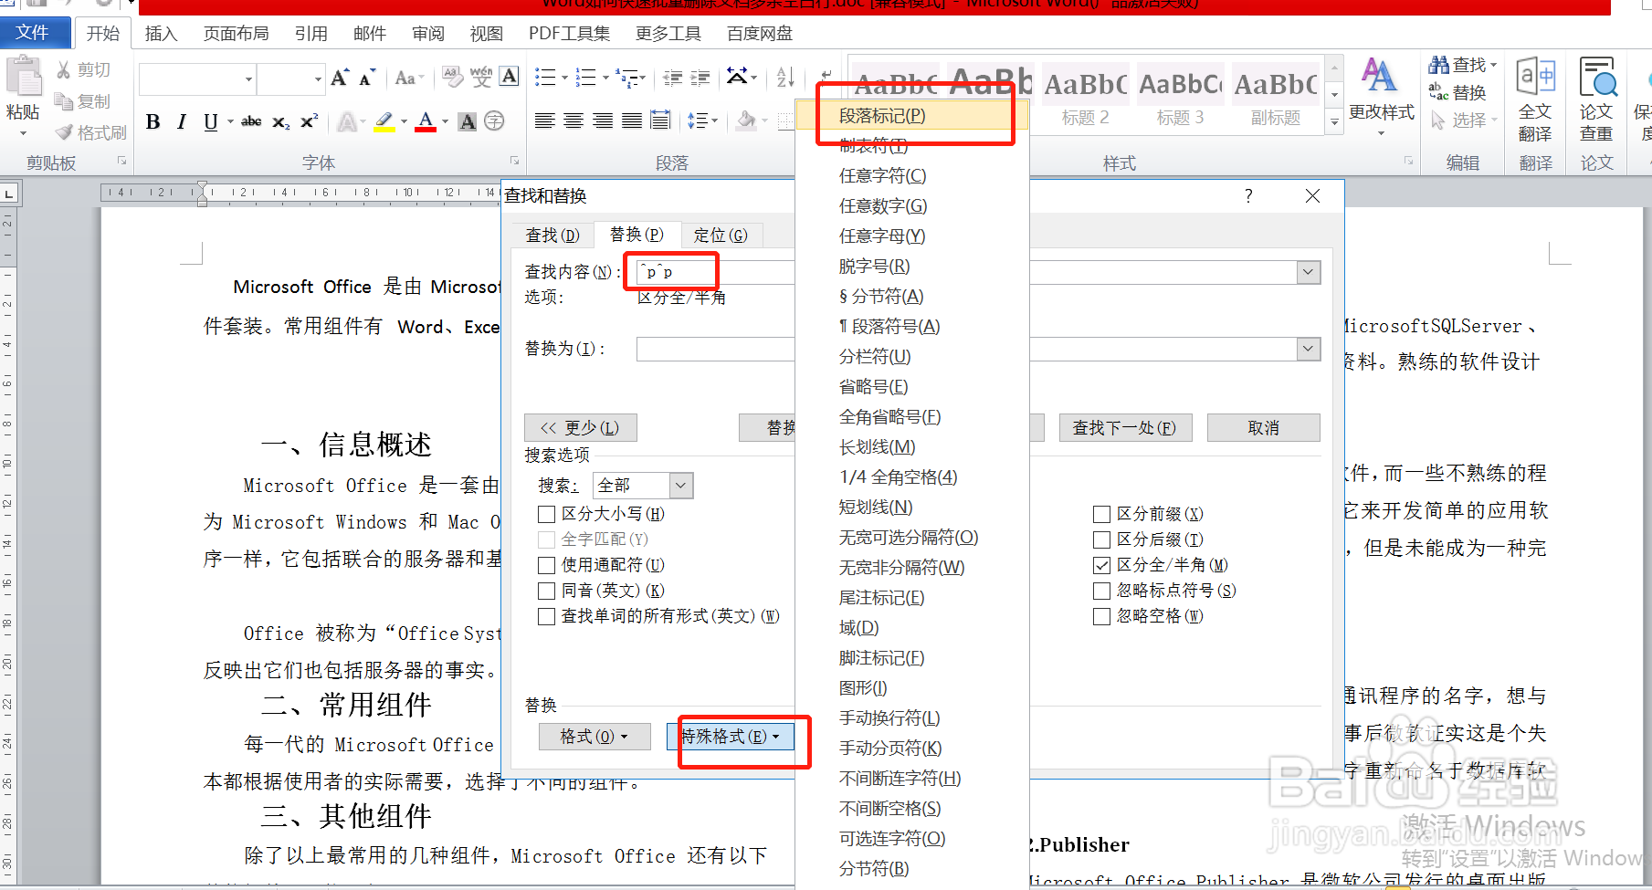Open the Page Layout ribbon tab
The height and width of the screenshot is (890, 1652).
[236, 34]
